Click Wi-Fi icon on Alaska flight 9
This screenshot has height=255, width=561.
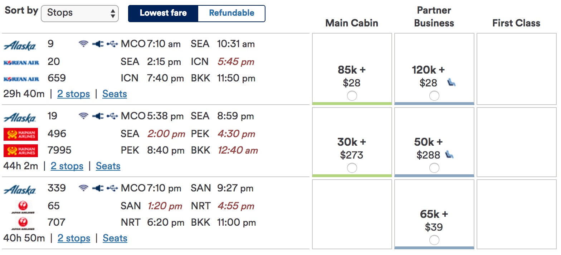coord(83,44)
